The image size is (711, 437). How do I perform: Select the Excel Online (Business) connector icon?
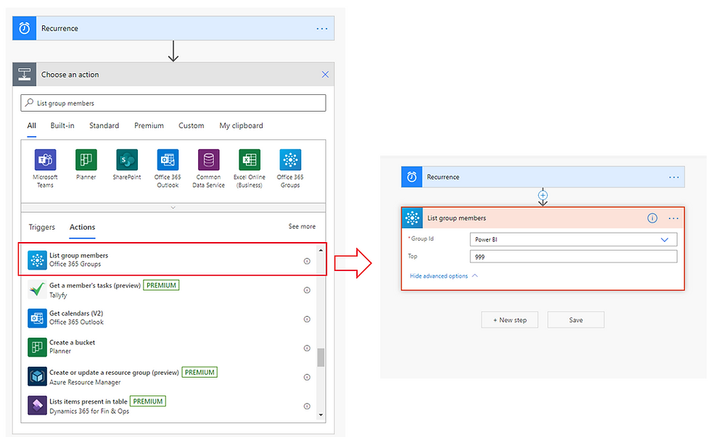(x=250, y=160)
